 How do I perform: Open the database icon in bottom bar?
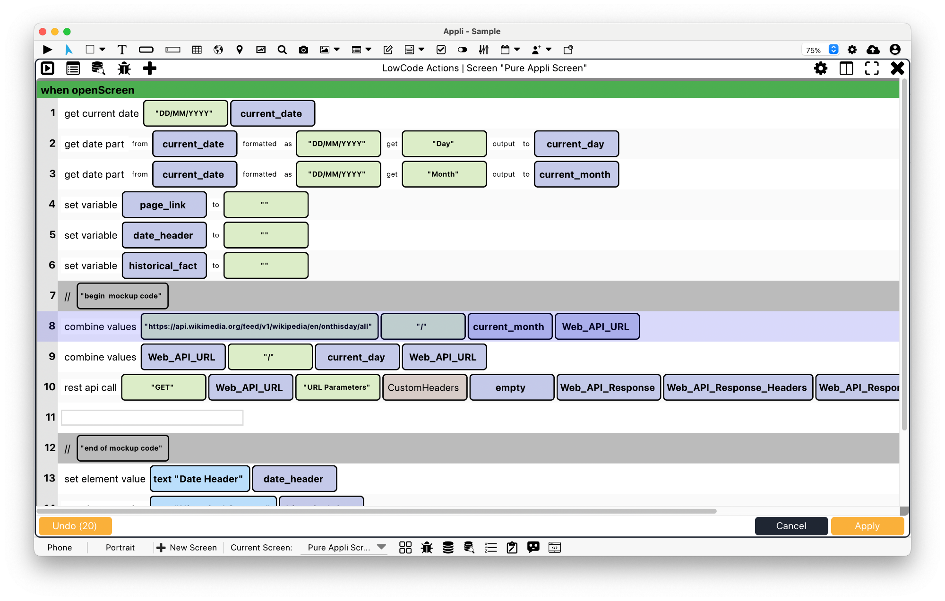click(x=448, y=548)
